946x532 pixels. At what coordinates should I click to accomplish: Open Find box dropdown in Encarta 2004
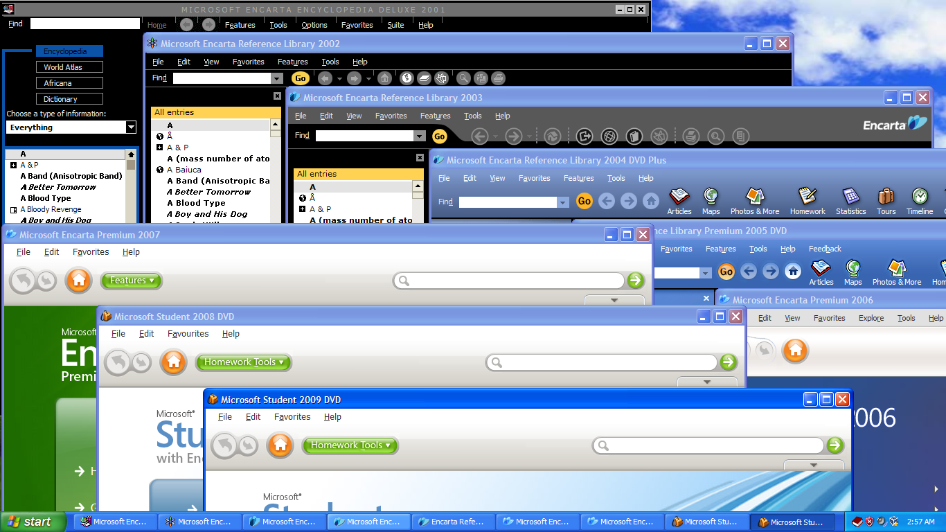click(x=563, y=202)
